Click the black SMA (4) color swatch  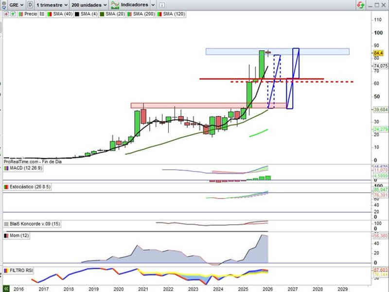point(76,14)
